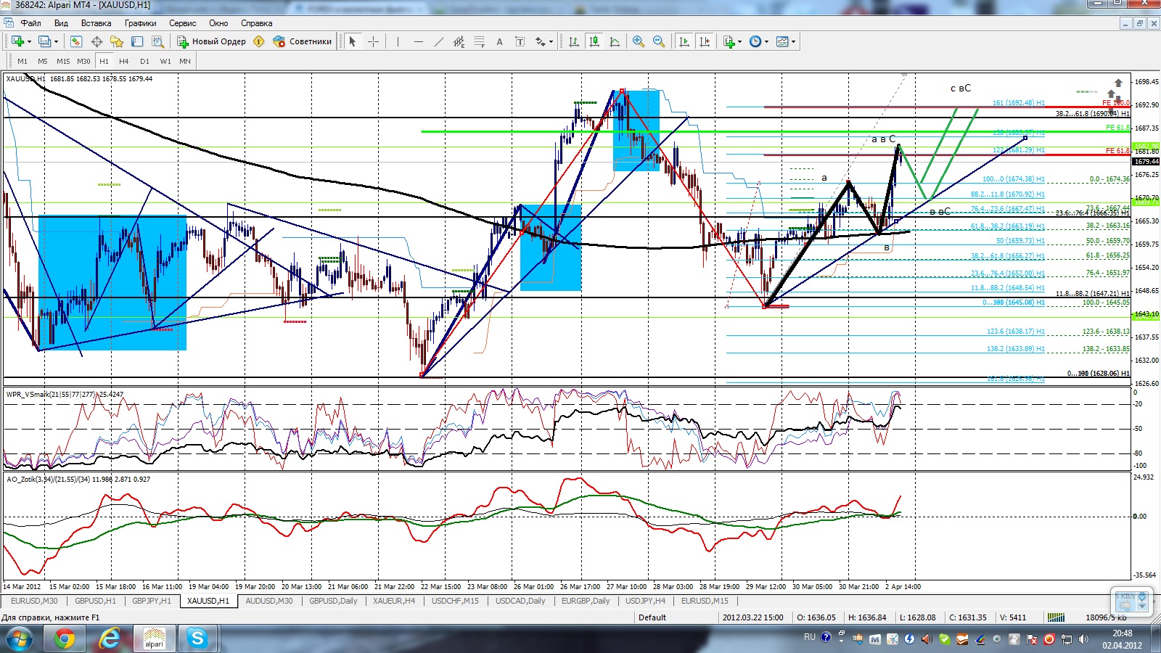Open Skype from the Windows taskbar
This screenshot has width=1161, height=653.
[197, 638]
